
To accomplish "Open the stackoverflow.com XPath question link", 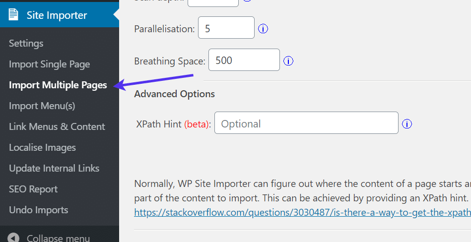I will pos(302,213).
